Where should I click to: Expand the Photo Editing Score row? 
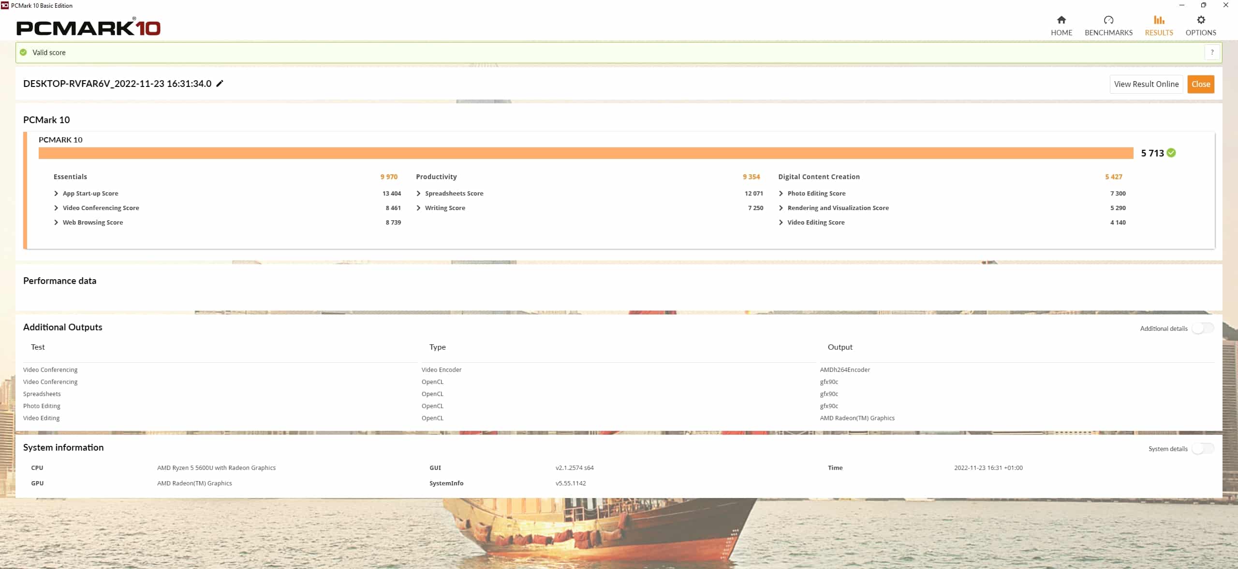pyautogui.click(x=781, y=194)
